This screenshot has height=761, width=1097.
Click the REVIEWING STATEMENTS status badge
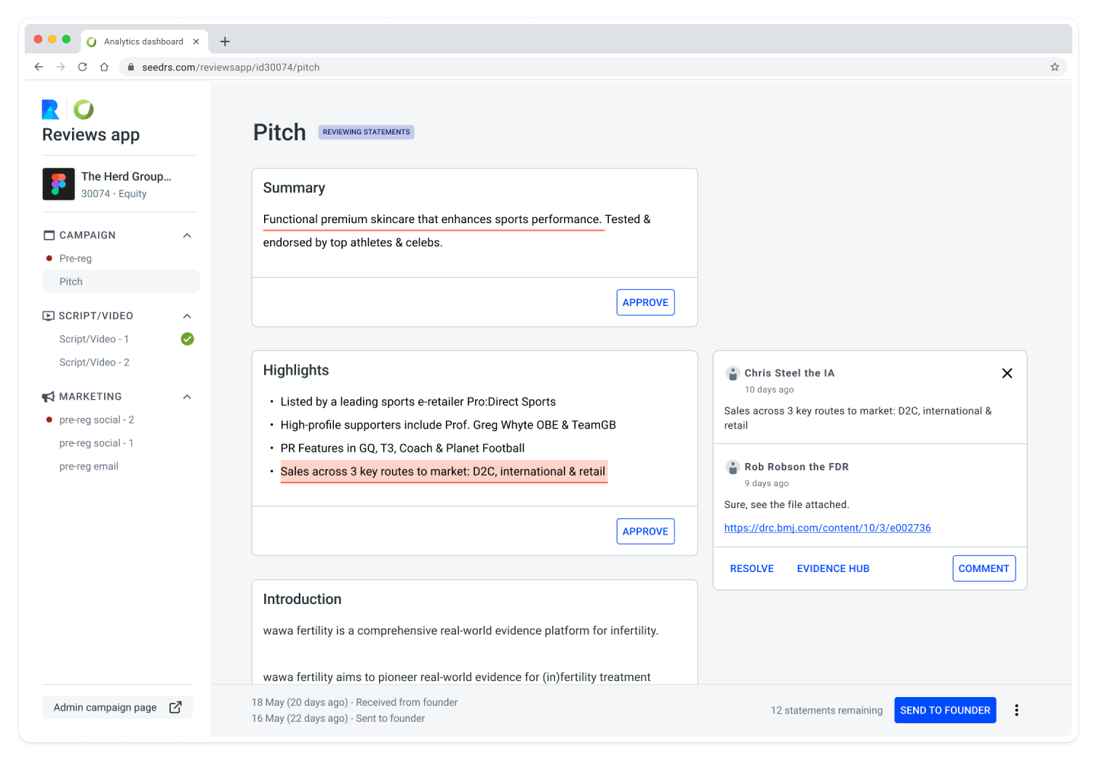point(366,132)
